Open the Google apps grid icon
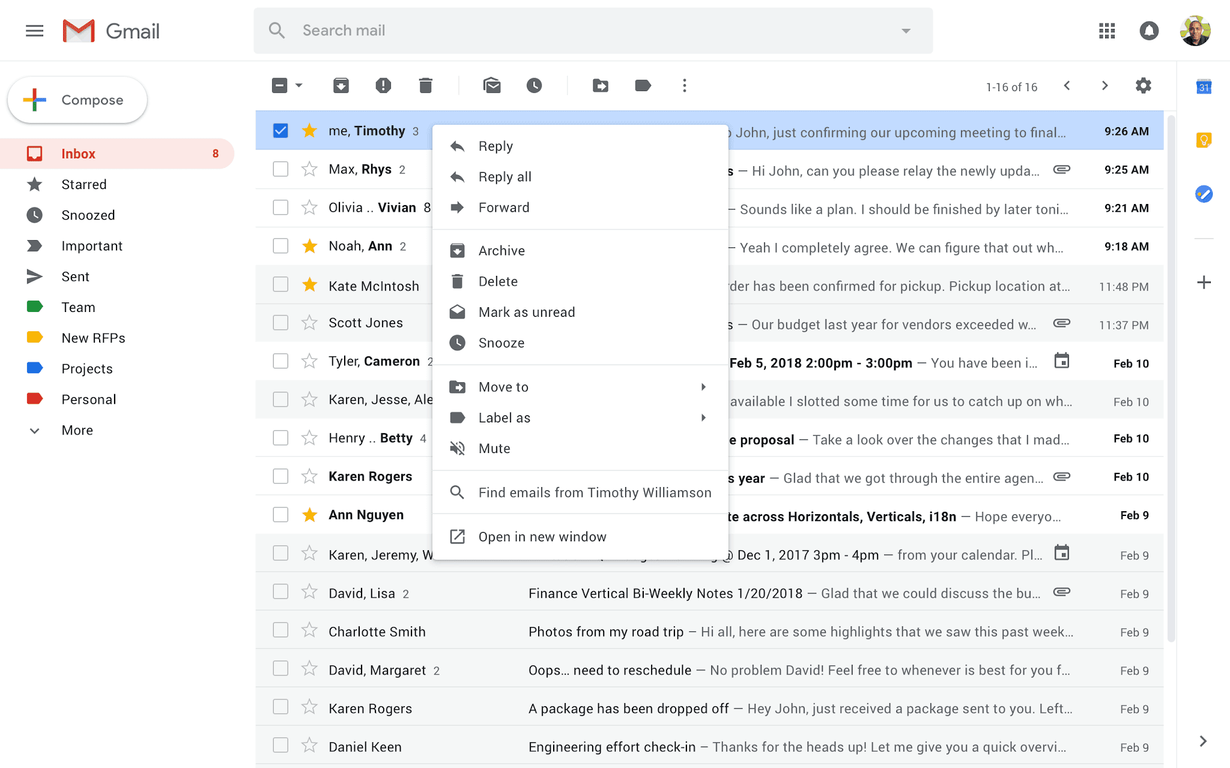This screenshot has height=768, width=1230. tap(1107, 31)
